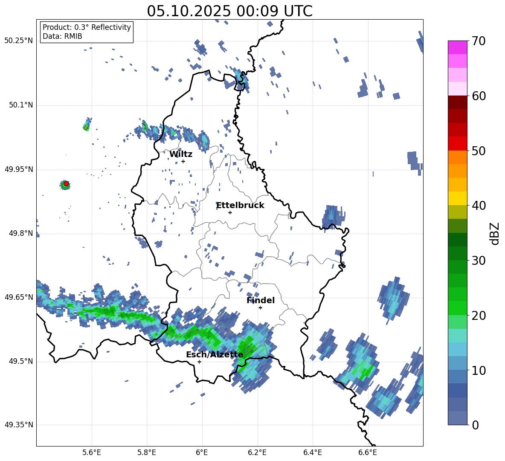Click the red radar site marker
Screen dimensions: 505x461
click(x=66, y=184)
